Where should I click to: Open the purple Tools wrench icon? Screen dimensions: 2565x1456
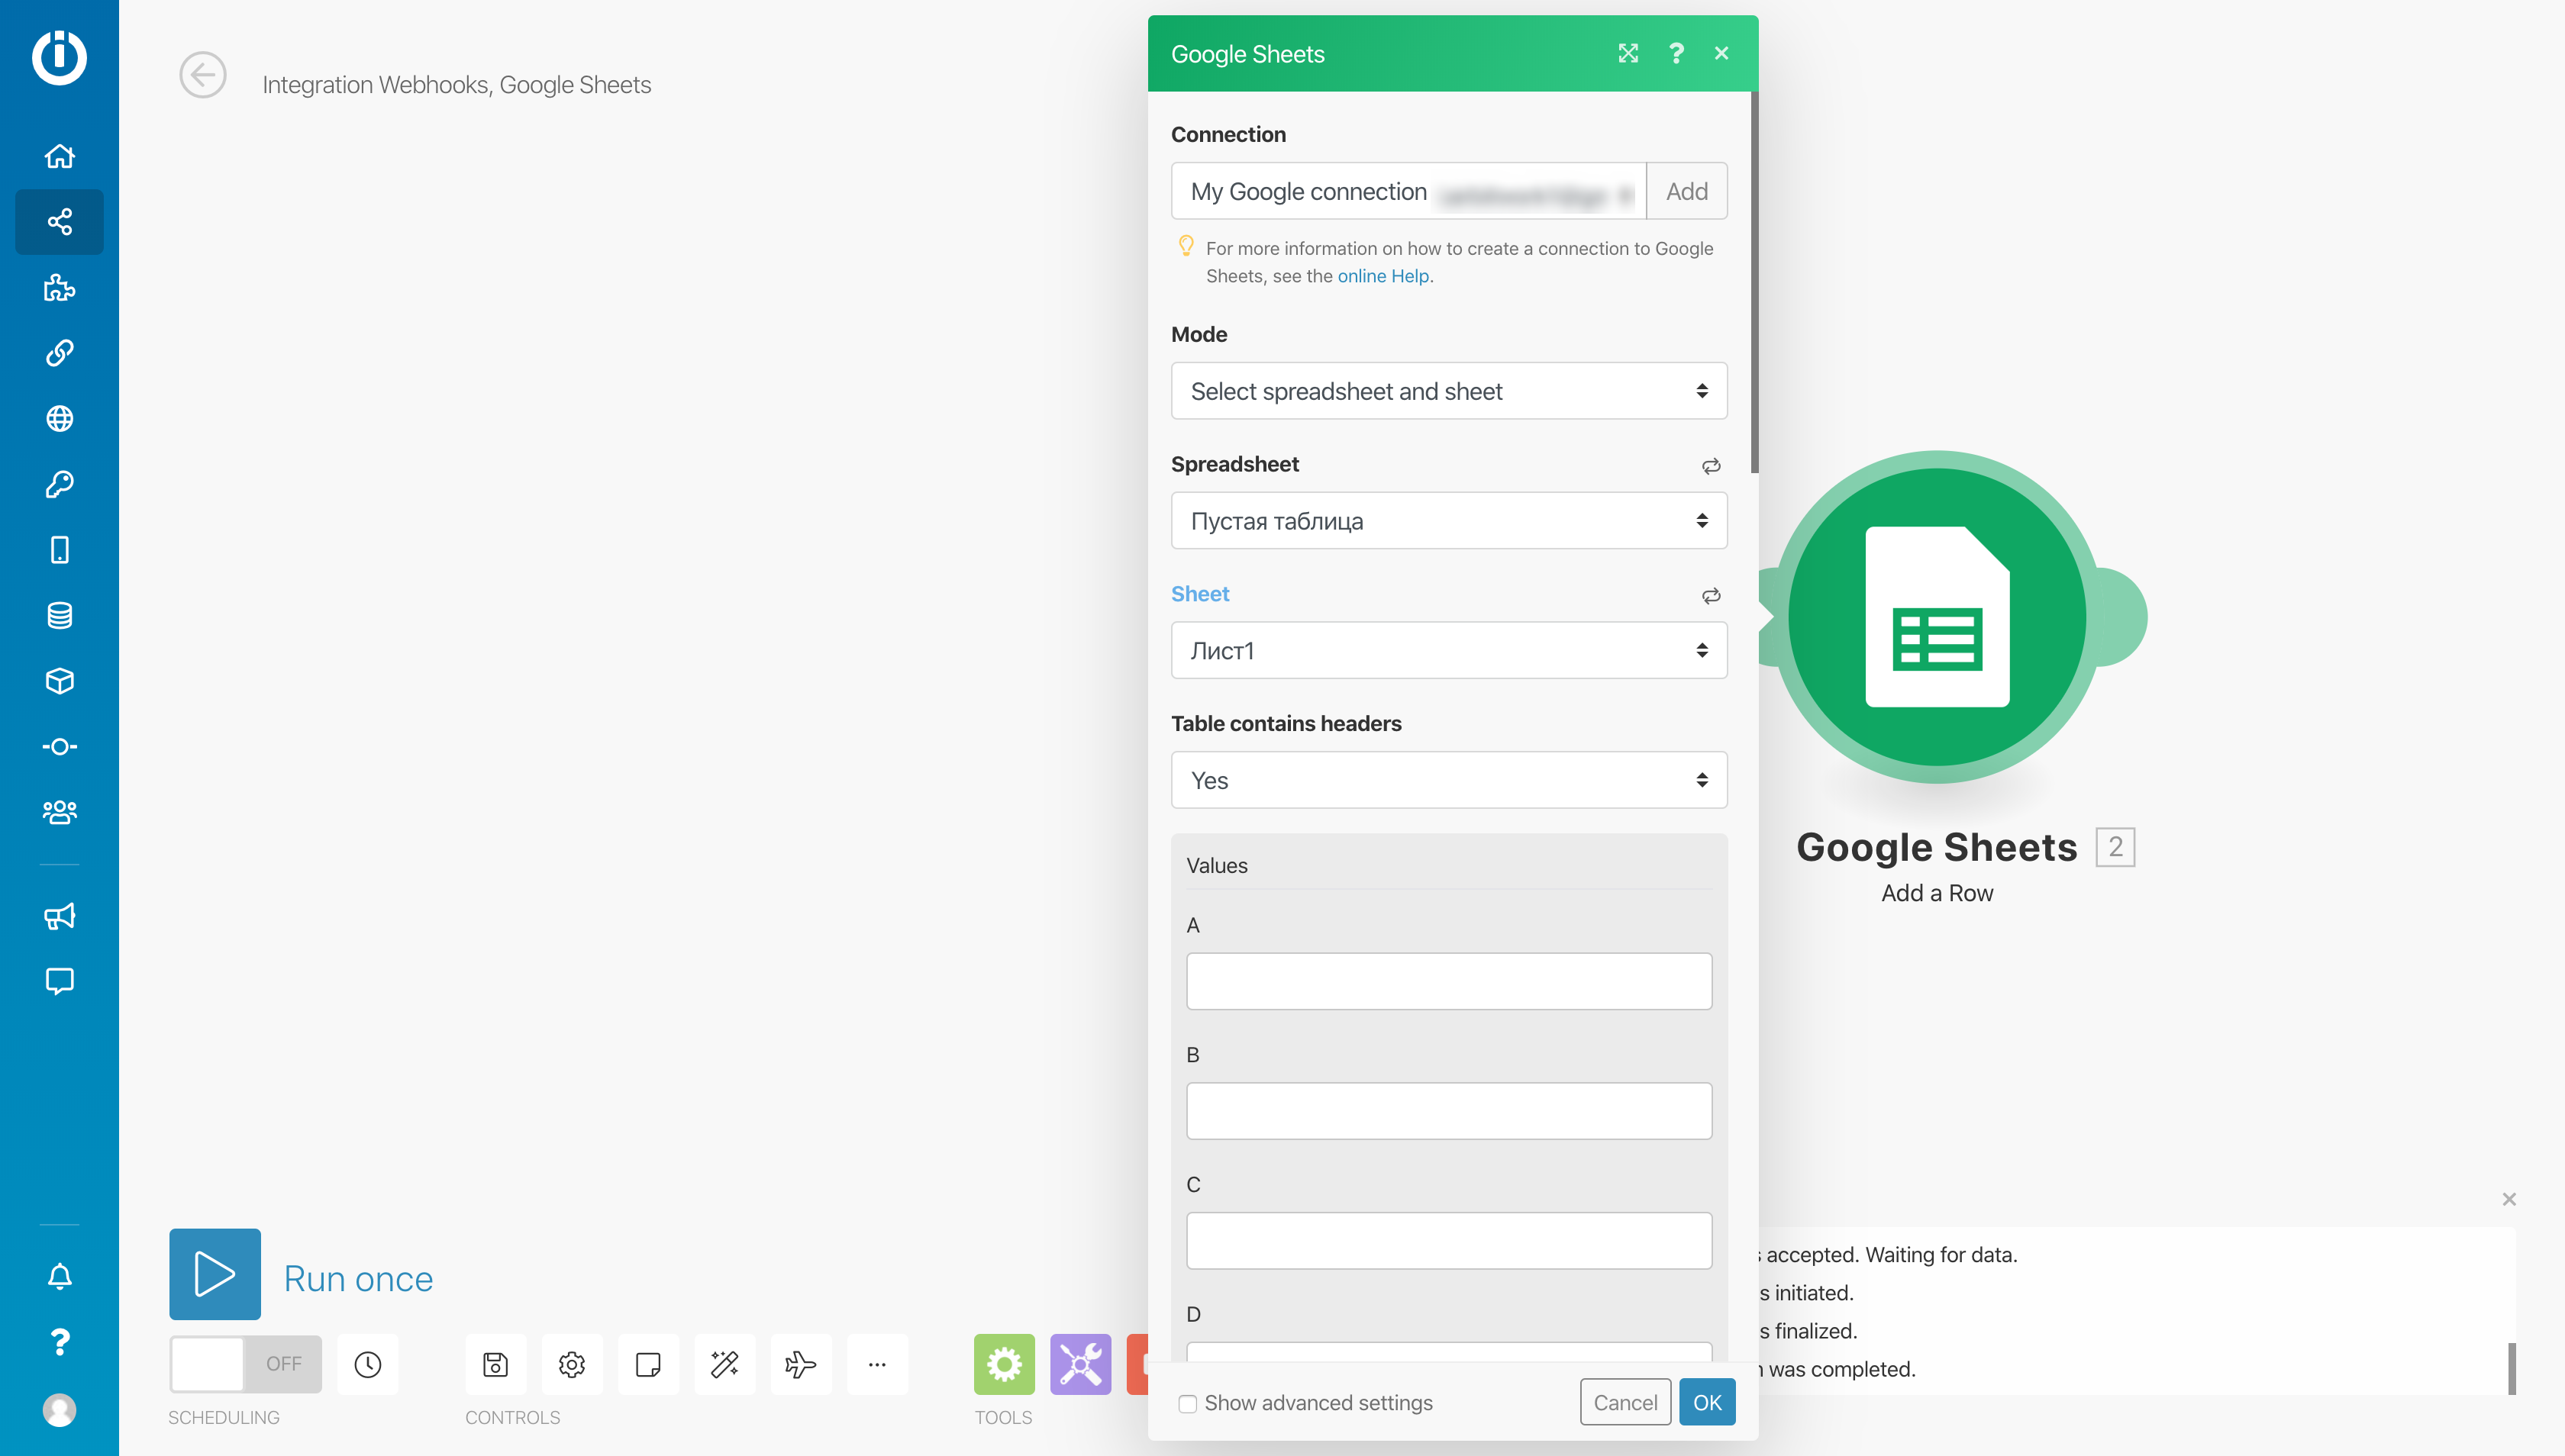(x=1080, y=1364)
